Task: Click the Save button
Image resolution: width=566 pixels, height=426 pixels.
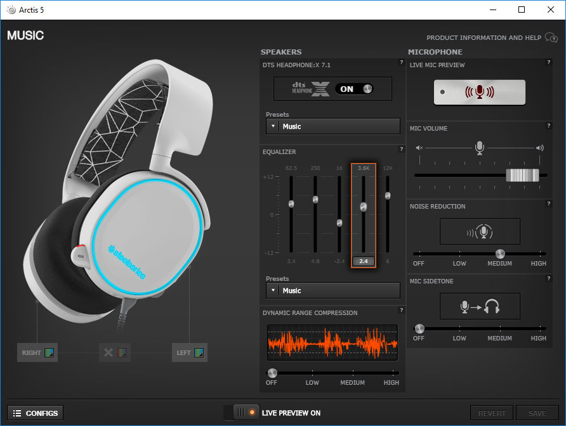Action: click(537, 413)
